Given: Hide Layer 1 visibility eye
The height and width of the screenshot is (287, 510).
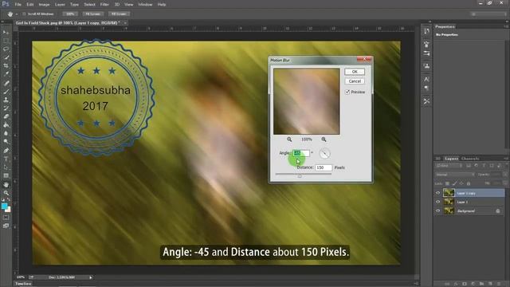Looking at the screenshot, I should (437, 202).
